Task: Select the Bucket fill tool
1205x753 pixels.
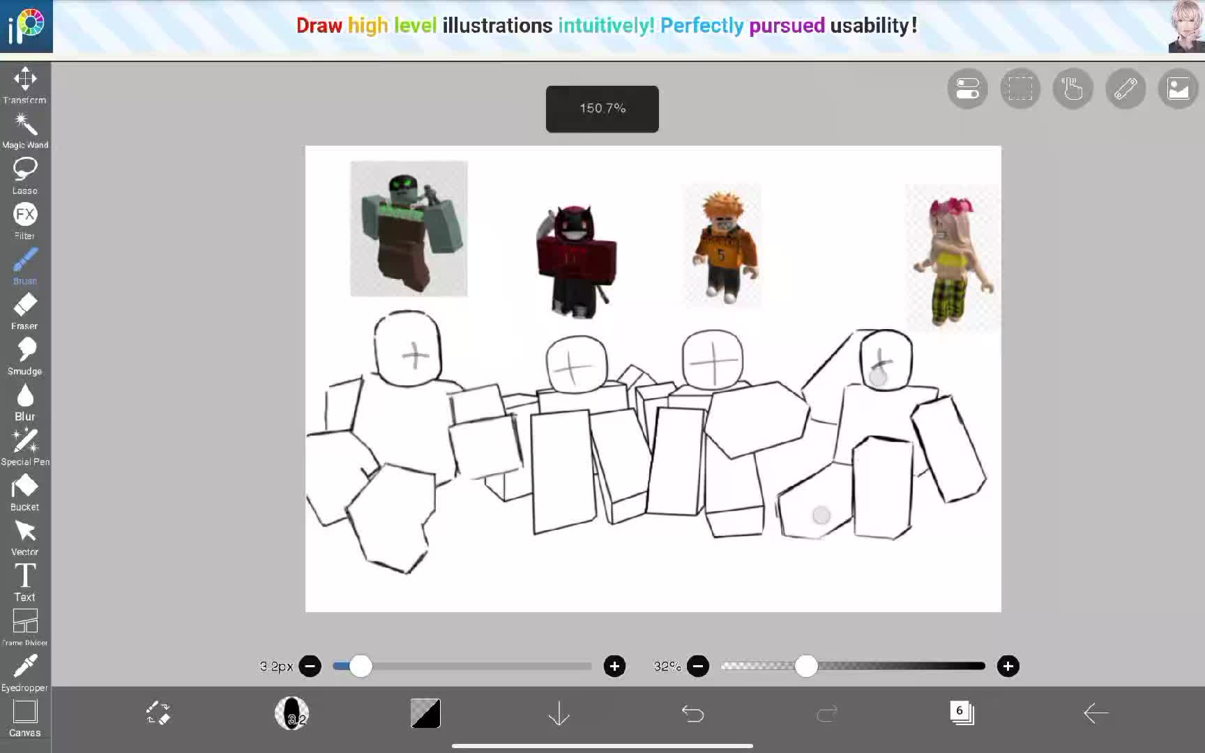Action: tap(25, 492)
